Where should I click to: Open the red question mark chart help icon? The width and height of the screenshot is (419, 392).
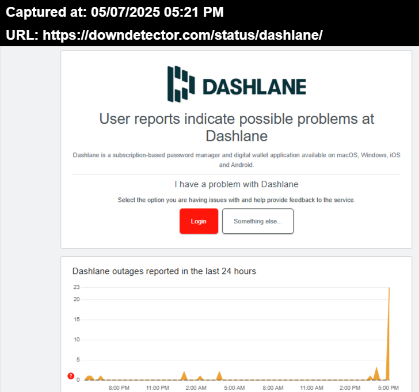pos(71,376)
